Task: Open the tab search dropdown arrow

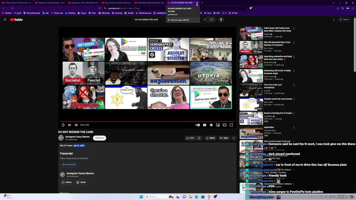Action: click(x=333, y=3)
